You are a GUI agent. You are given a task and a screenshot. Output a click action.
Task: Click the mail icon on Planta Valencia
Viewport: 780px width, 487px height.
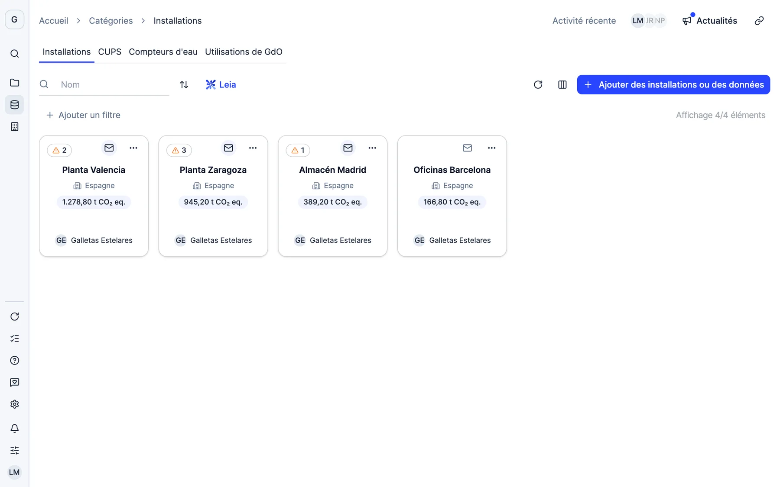pyautogui.click(x=109, y=148)
